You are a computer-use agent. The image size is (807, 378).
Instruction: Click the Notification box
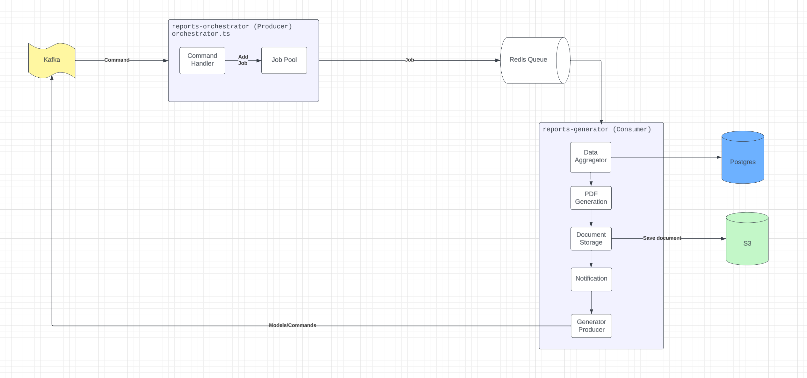click(591, 279)
